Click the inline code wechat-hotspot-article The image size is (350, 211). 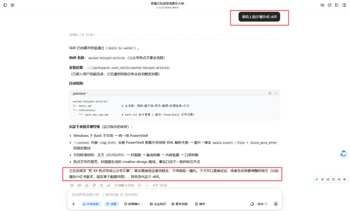pos(107,58)
